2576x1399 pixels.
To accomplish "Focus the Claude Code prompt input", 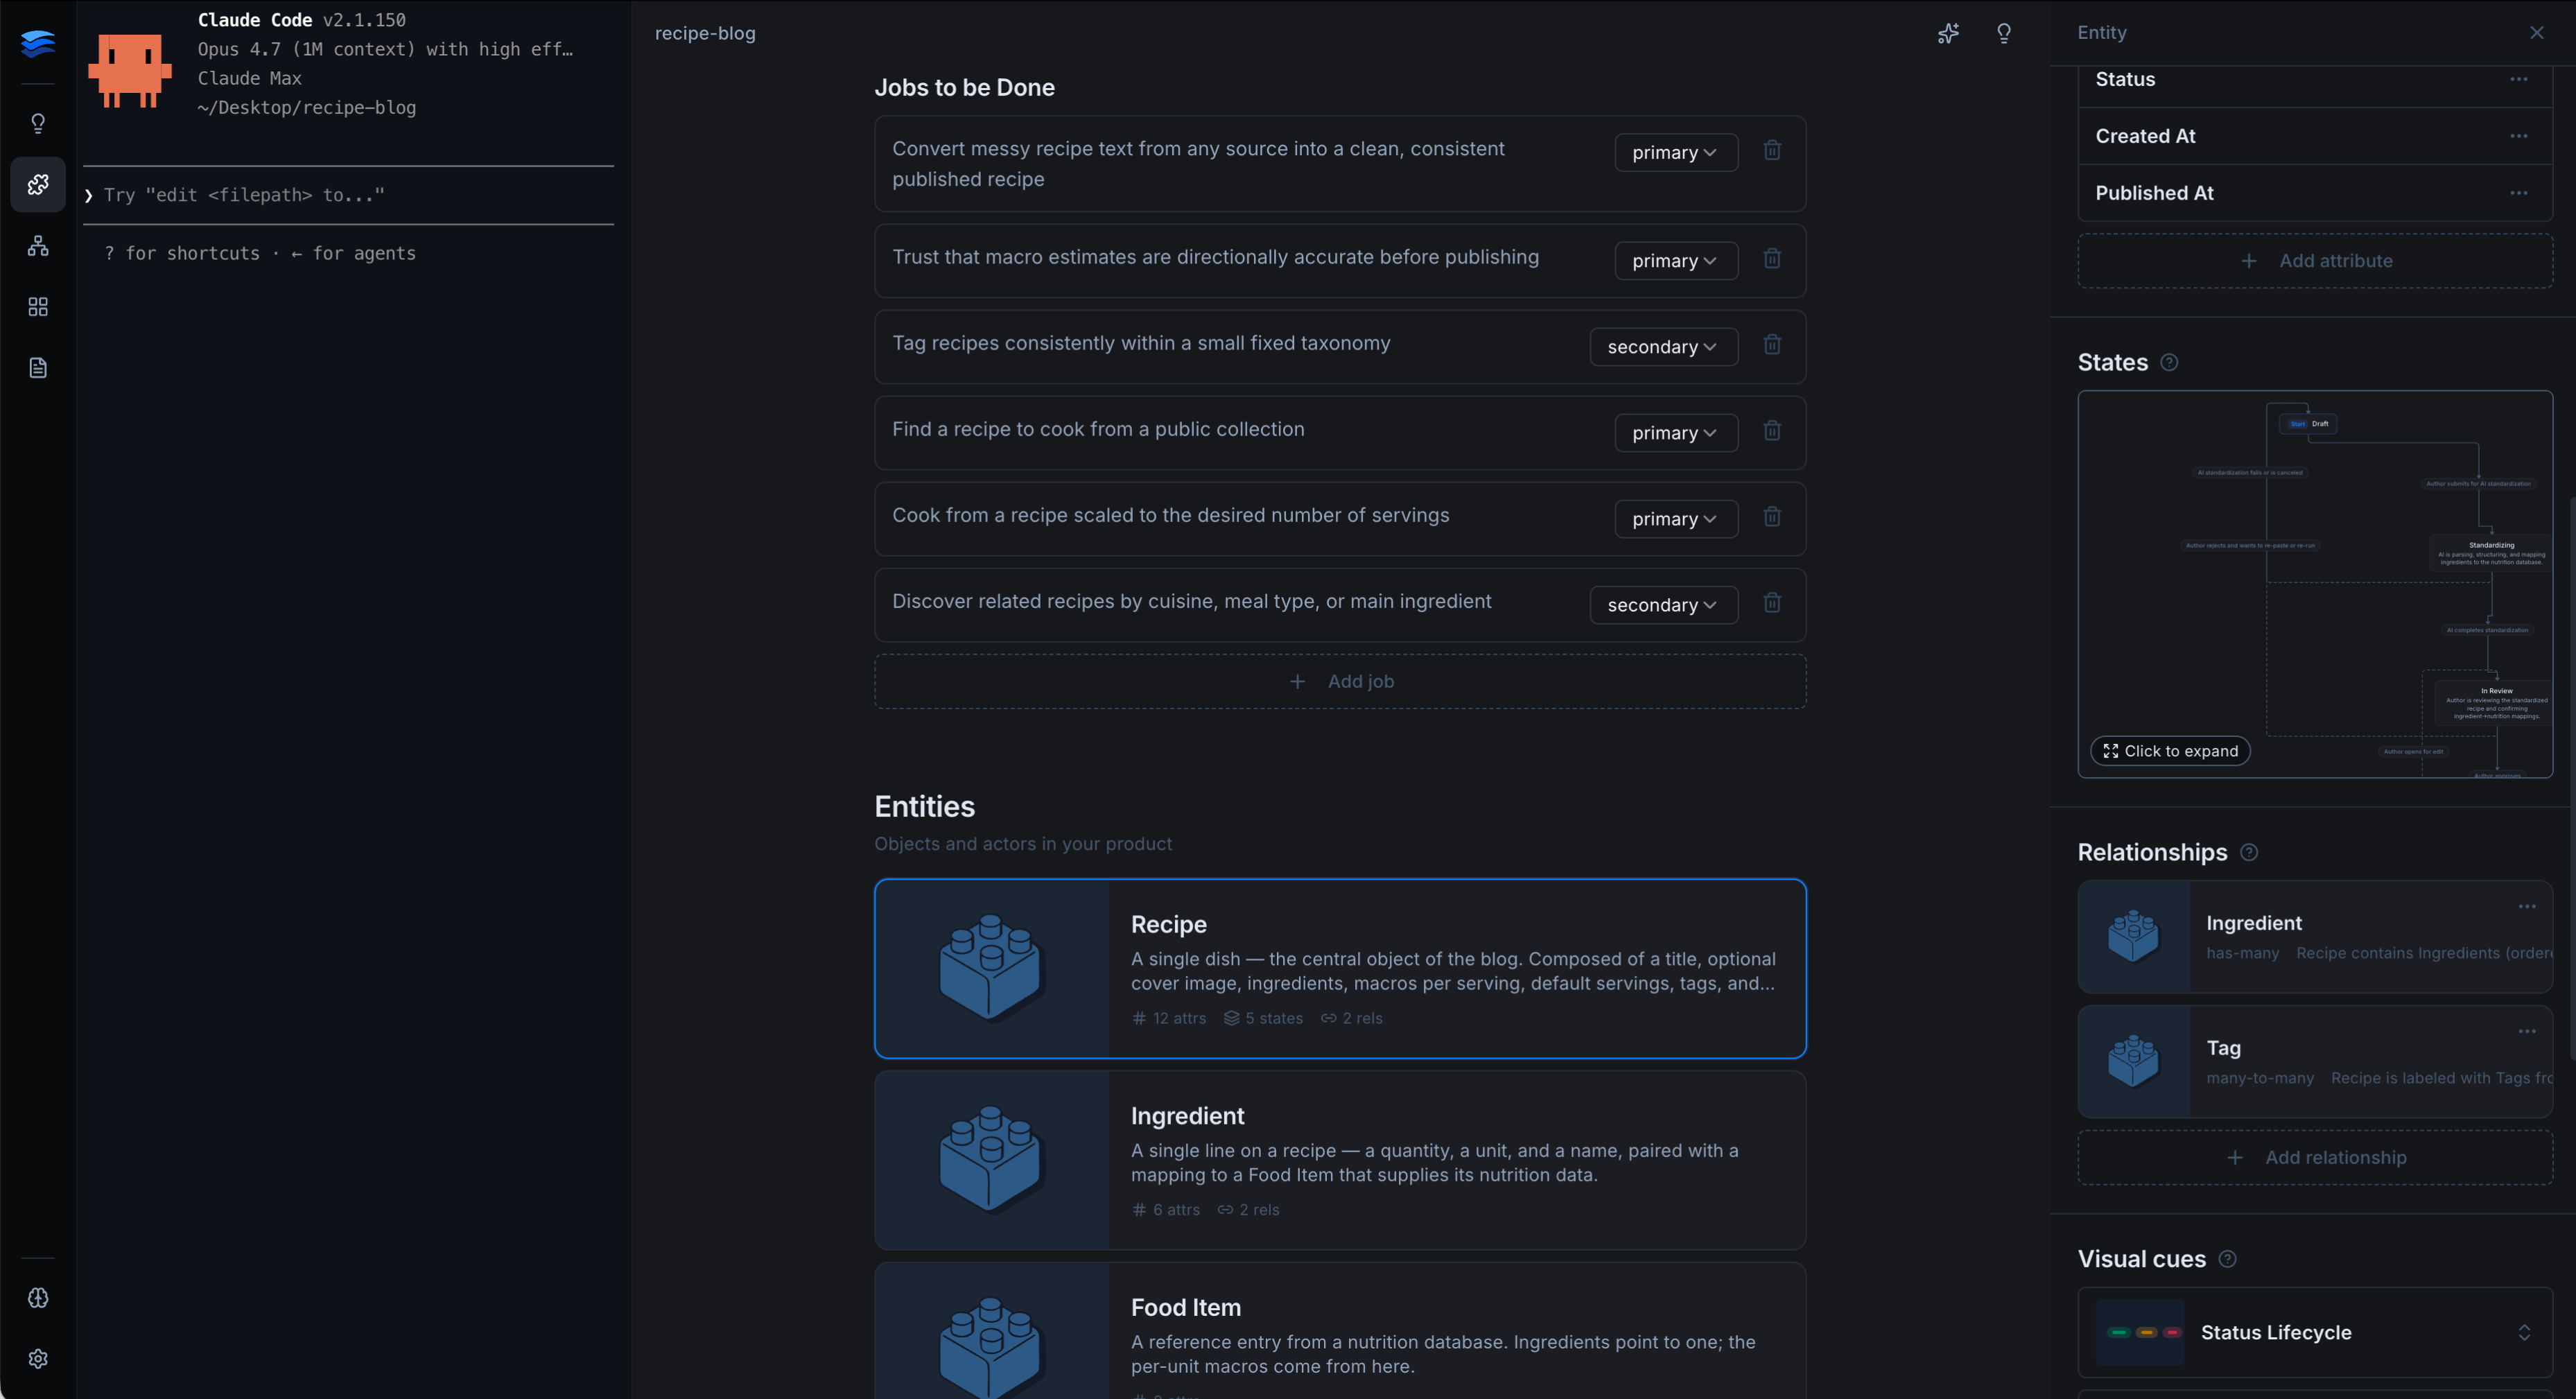I will [348, 195].
